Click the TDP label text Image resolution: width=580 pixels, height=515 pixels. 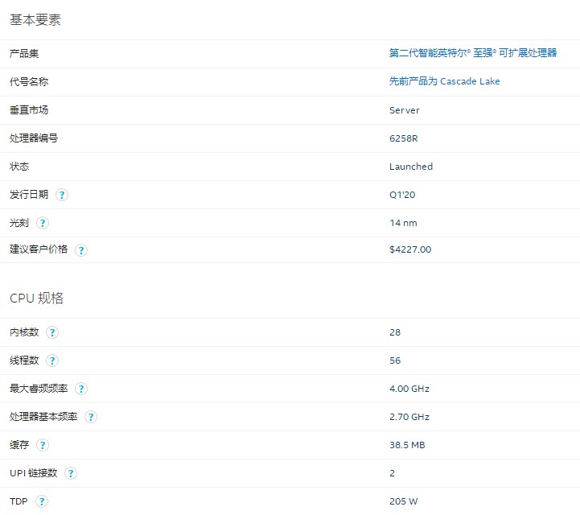click(x=19, y=501)
